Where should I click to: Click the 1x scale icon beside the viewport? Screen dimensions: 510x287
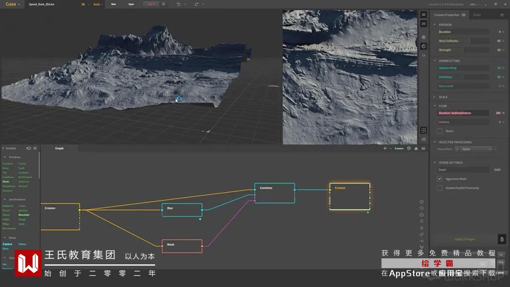[424, 56]
